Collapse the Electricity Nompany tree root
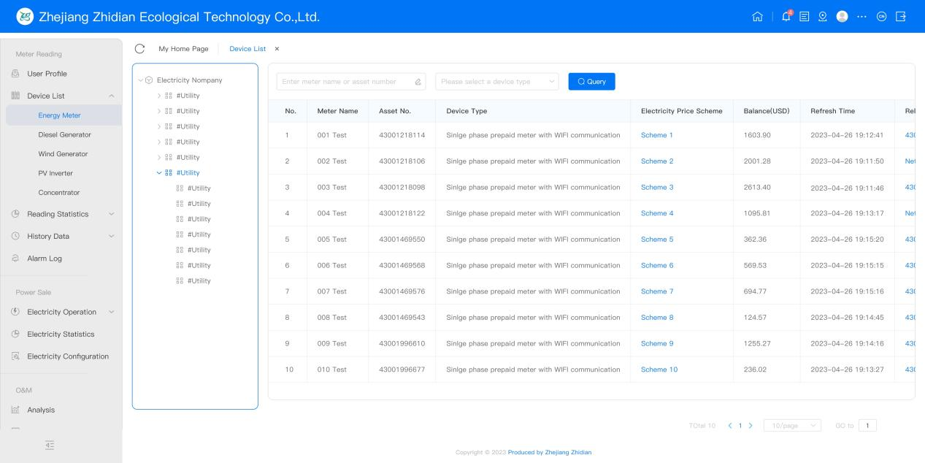Screen dimensions: 925x463 (x=141, y=80)
